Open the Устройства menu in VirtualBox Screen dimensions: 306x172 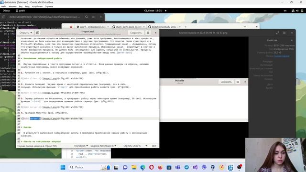pos(37,6)
